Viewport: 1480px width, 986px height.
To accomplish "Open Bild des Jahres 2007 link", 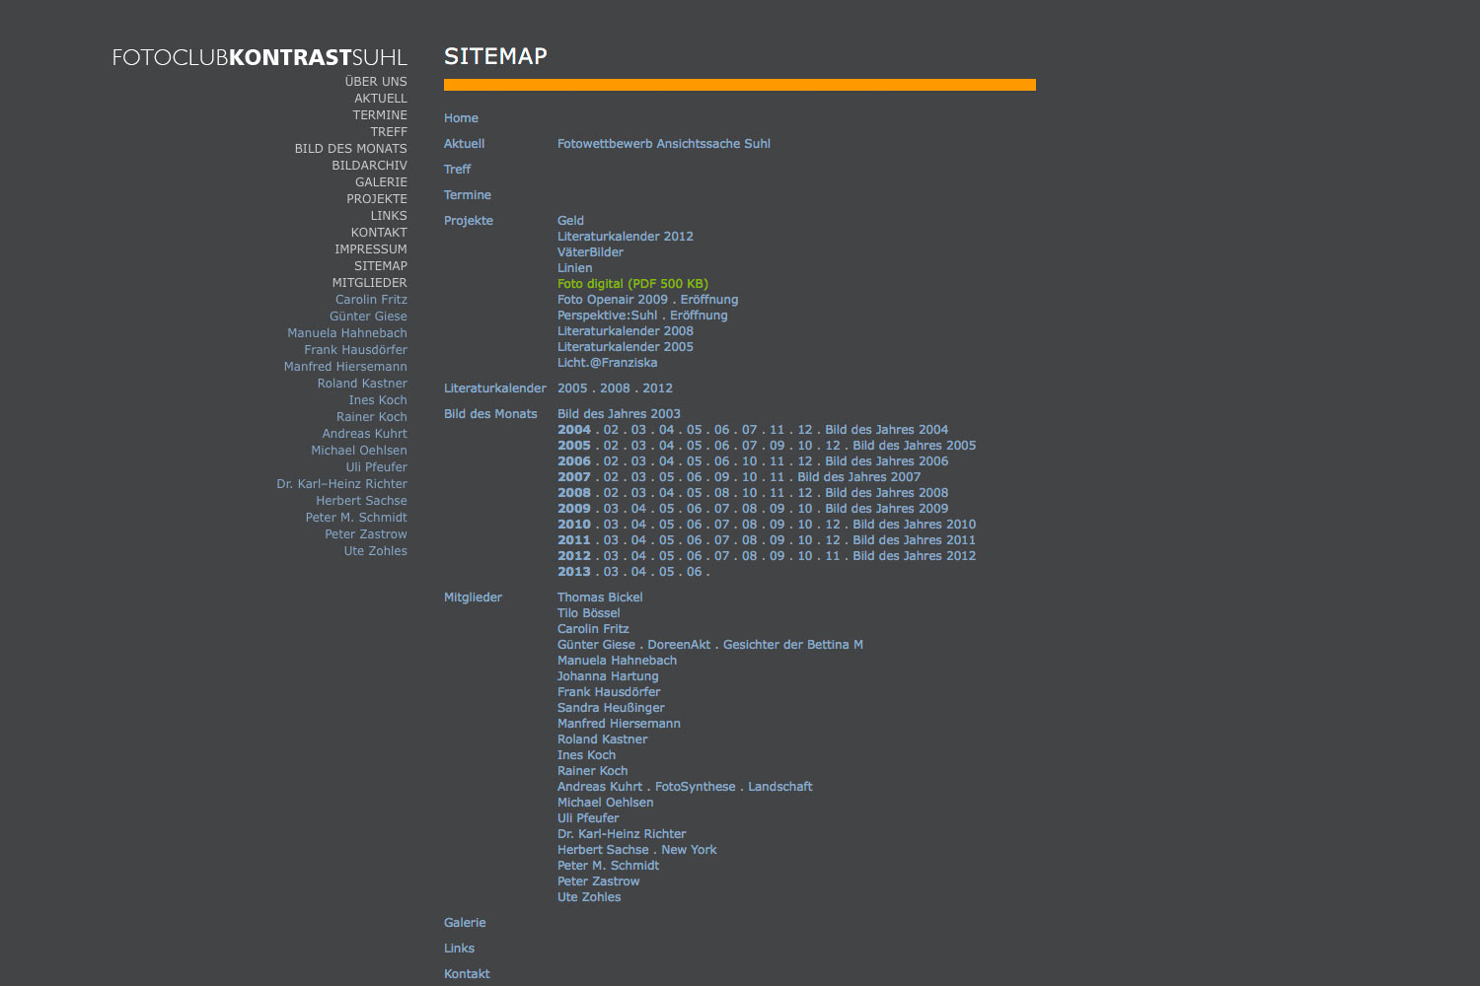I will 859,476.
